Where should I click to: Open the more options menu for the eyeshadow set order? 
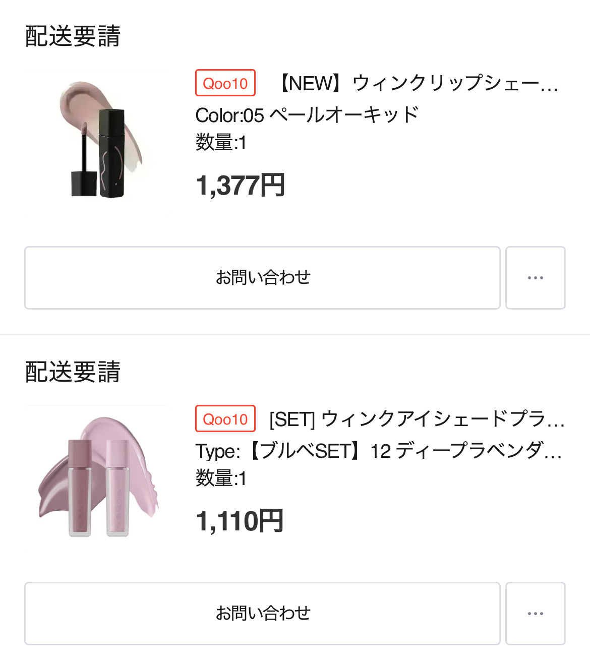click(535, 614)
